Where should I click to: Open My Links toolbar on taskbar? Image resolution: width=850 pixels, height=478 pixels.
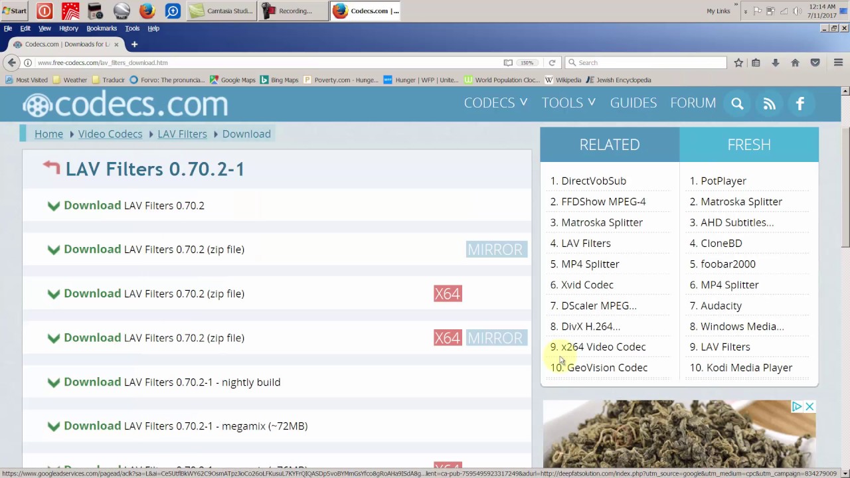coord(719,11)
